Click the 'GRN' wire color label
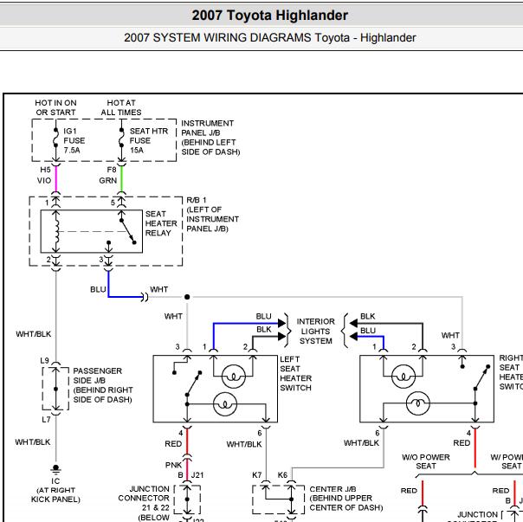 (107, 180)
